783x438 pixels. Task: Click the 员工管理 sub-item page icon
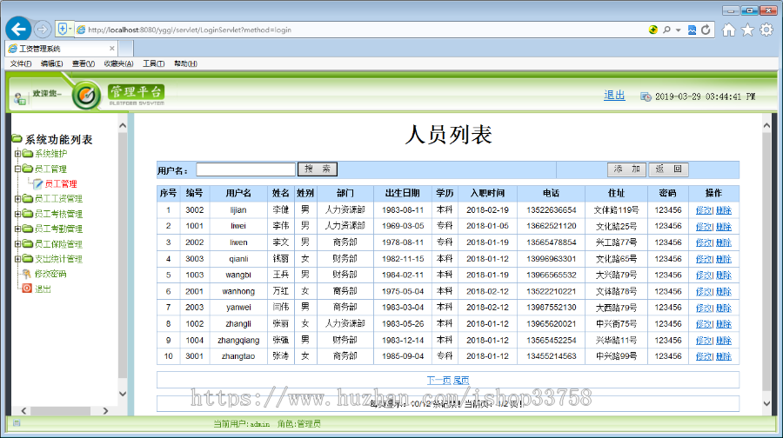38,184
